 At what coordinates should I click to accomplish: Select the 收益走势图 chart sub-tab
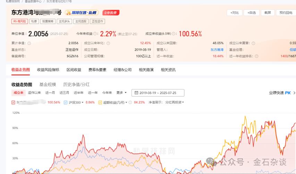[x=22, y=85]
